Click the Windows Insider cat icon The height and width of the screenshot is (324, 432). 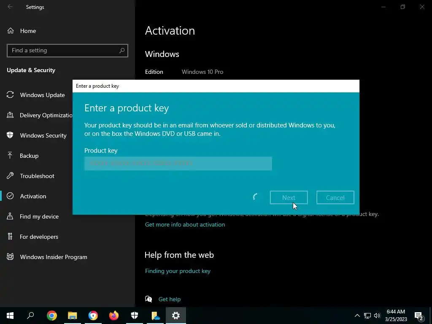(10, 257)
